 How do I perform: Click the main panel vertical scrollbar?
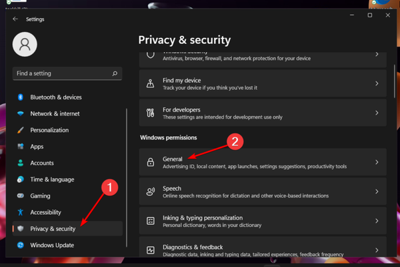[395, 81]
